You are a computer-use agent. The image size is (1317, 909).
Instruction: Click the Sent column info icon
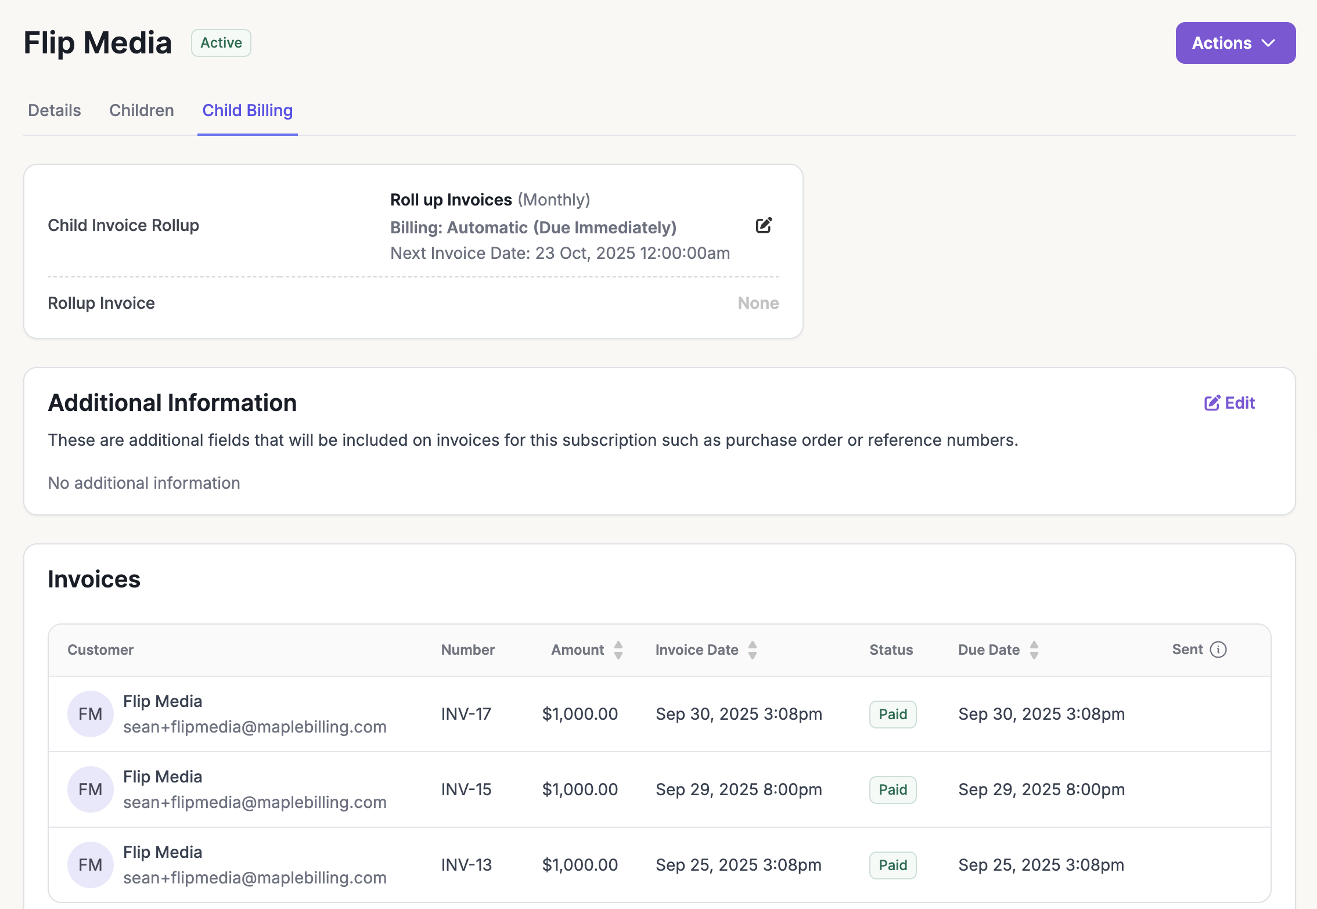(x=1218, y=650)
